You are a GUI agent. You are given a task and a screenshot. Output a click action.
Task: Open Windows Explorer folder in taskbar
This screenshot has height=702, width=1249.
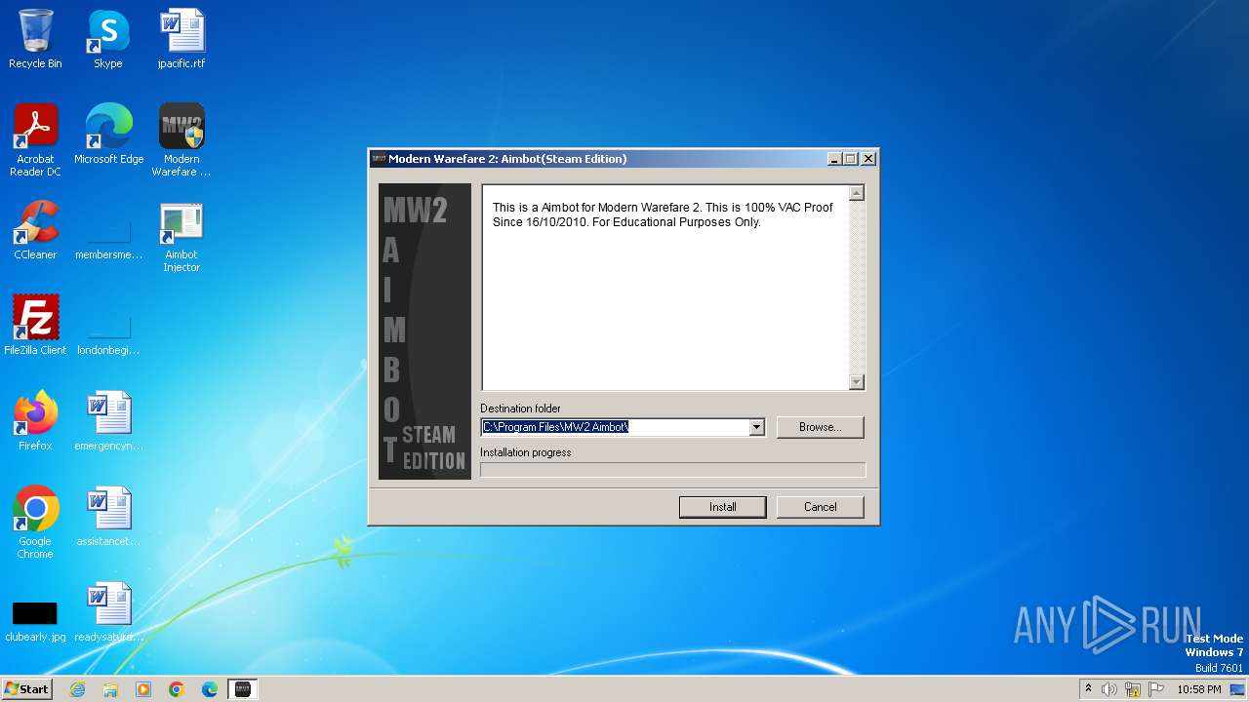[x=110, y=689]
